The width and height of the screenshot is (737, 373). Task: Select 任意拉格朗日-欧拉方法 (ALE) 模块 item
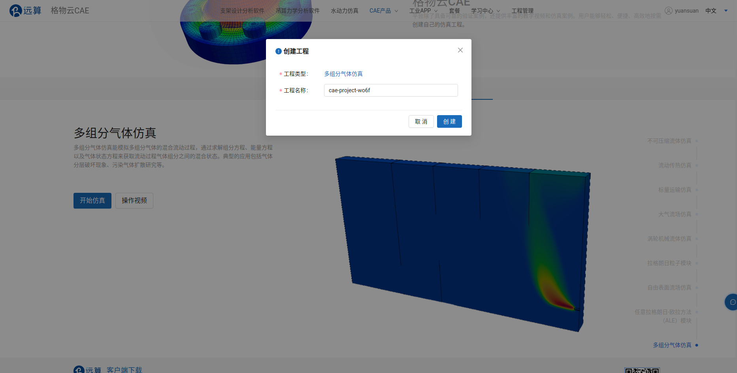pos(663,316)
